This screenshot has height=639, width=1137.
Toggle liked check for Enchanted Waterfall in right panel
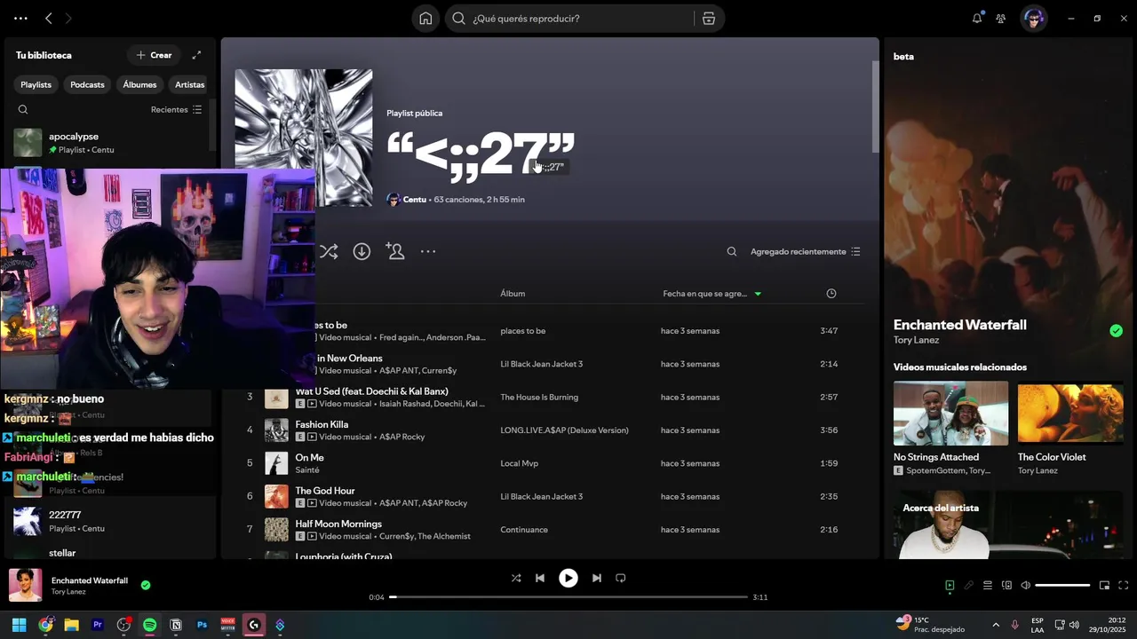[1116, 331]
